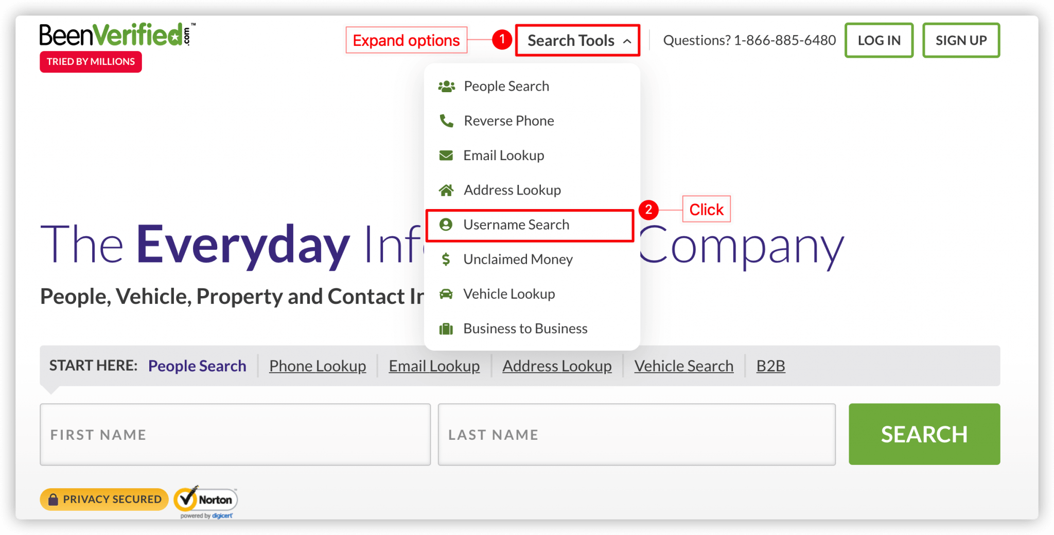Image resolution: width=1054 pixels, height=535 pixels.
Task: Click the SIGN UP button
Action: coord(961,40)
